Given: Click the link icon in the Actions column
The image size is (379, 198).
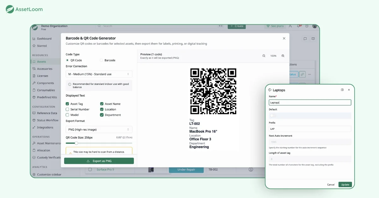Looking at the screenshot, I should [302, 74].
